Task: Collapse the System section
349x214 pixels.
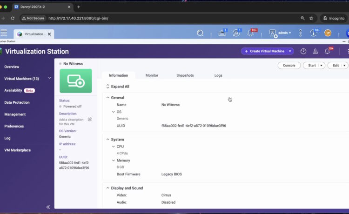Action: click(x=108, y=140)
